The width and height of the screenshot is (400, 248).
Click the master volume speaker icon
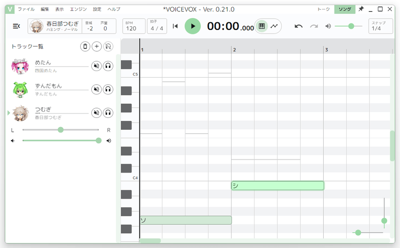coord(328,26)
